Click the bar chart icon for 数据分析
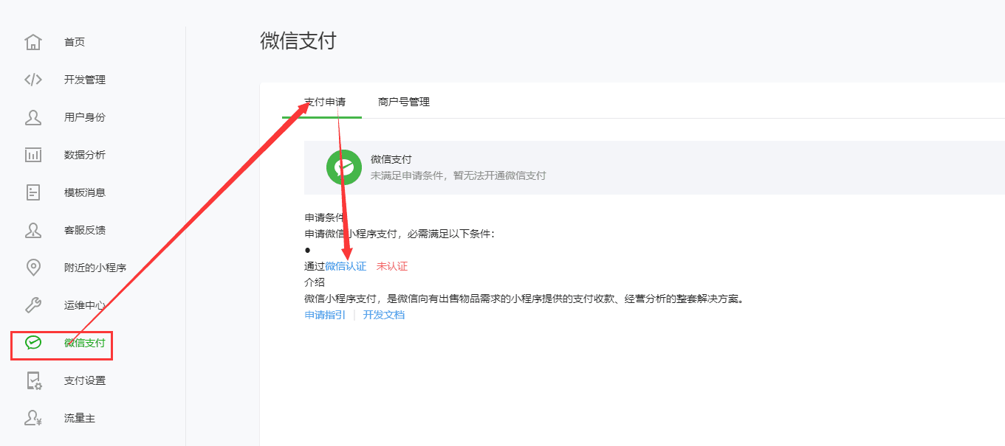 click(33, 155)
